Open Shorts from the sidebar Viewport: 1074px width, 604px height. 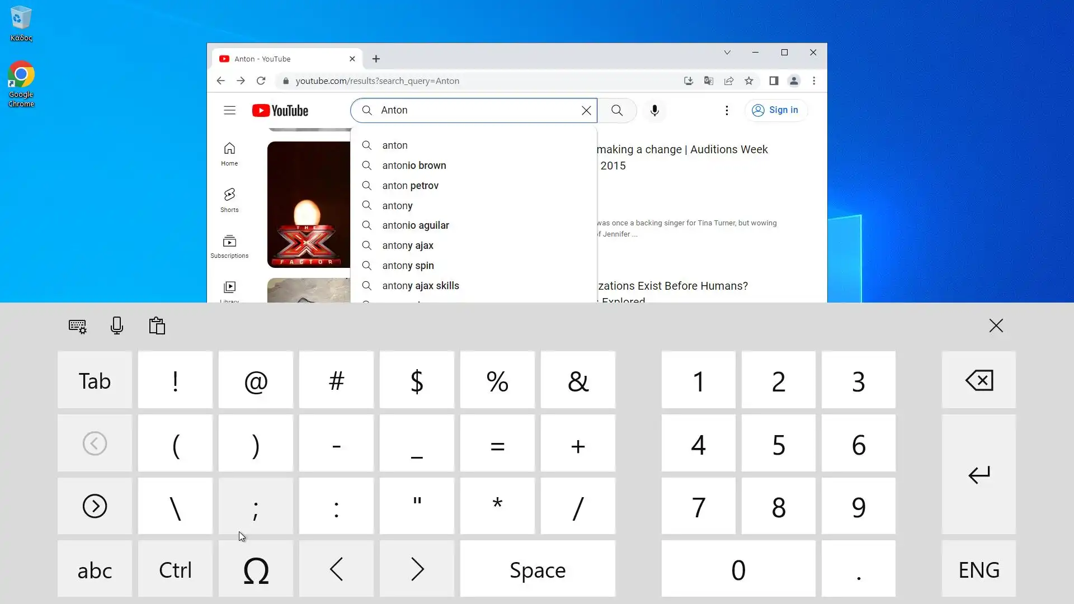[x=229, y=200]
